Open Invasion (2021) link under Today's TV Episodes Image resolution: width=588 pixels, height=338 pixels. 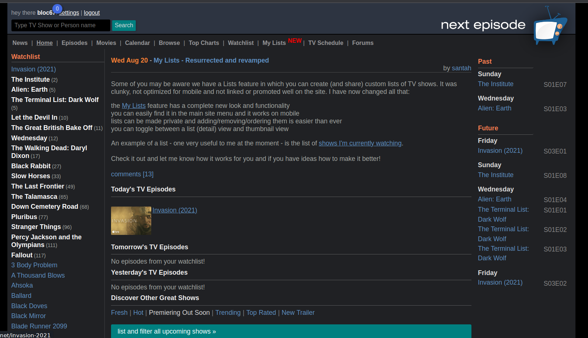coord(175,210)
